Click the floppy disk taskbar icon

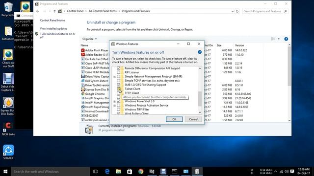coord(163,172)
